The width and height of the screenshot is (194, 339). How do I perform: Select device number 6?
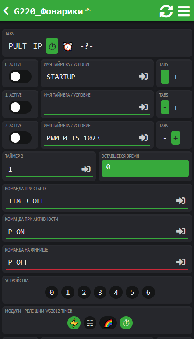coord(148,292)
